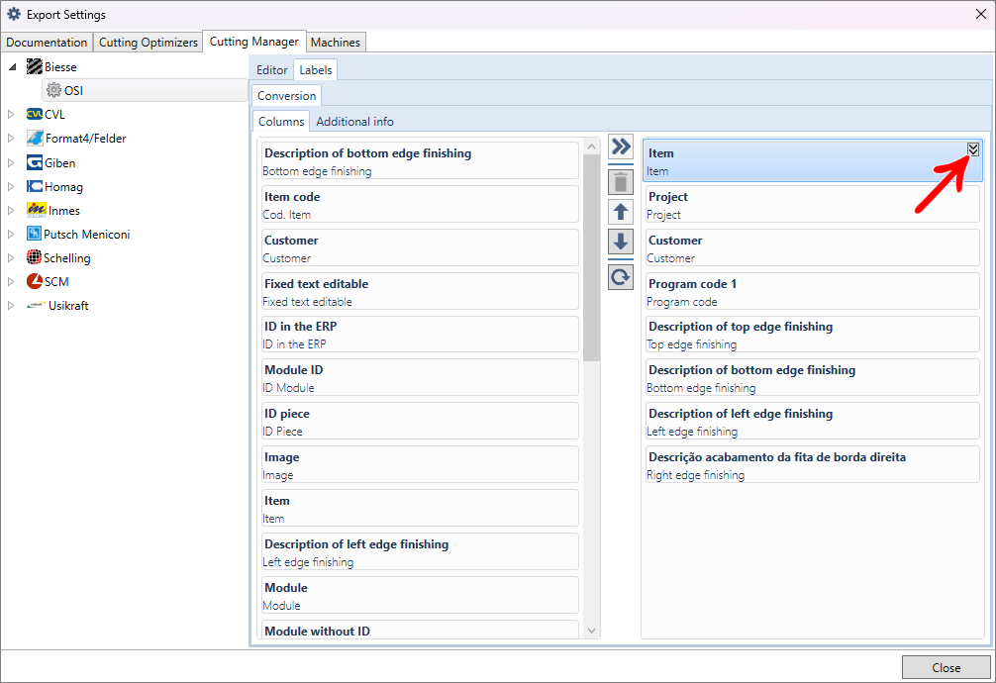
Task: Expand the Schelling tree node
Action: pyautogui.click(x=11, y=257)
